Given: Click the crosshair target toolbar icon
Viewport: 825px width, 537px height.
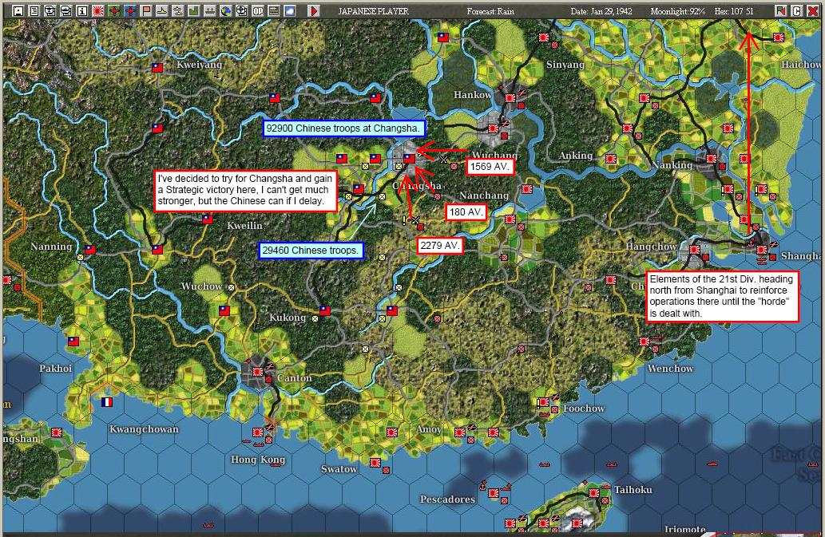Looking at the screenshot, I should (x=241, y=10).
